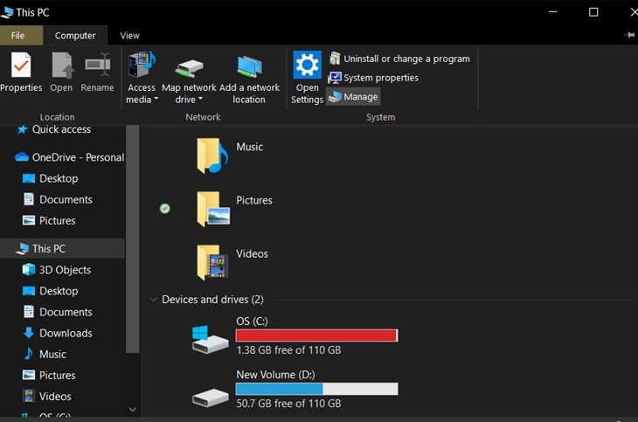The image size is (638, 422).
Task: Click the 3D Objects cube icon
Action: (x=29, y=269)
